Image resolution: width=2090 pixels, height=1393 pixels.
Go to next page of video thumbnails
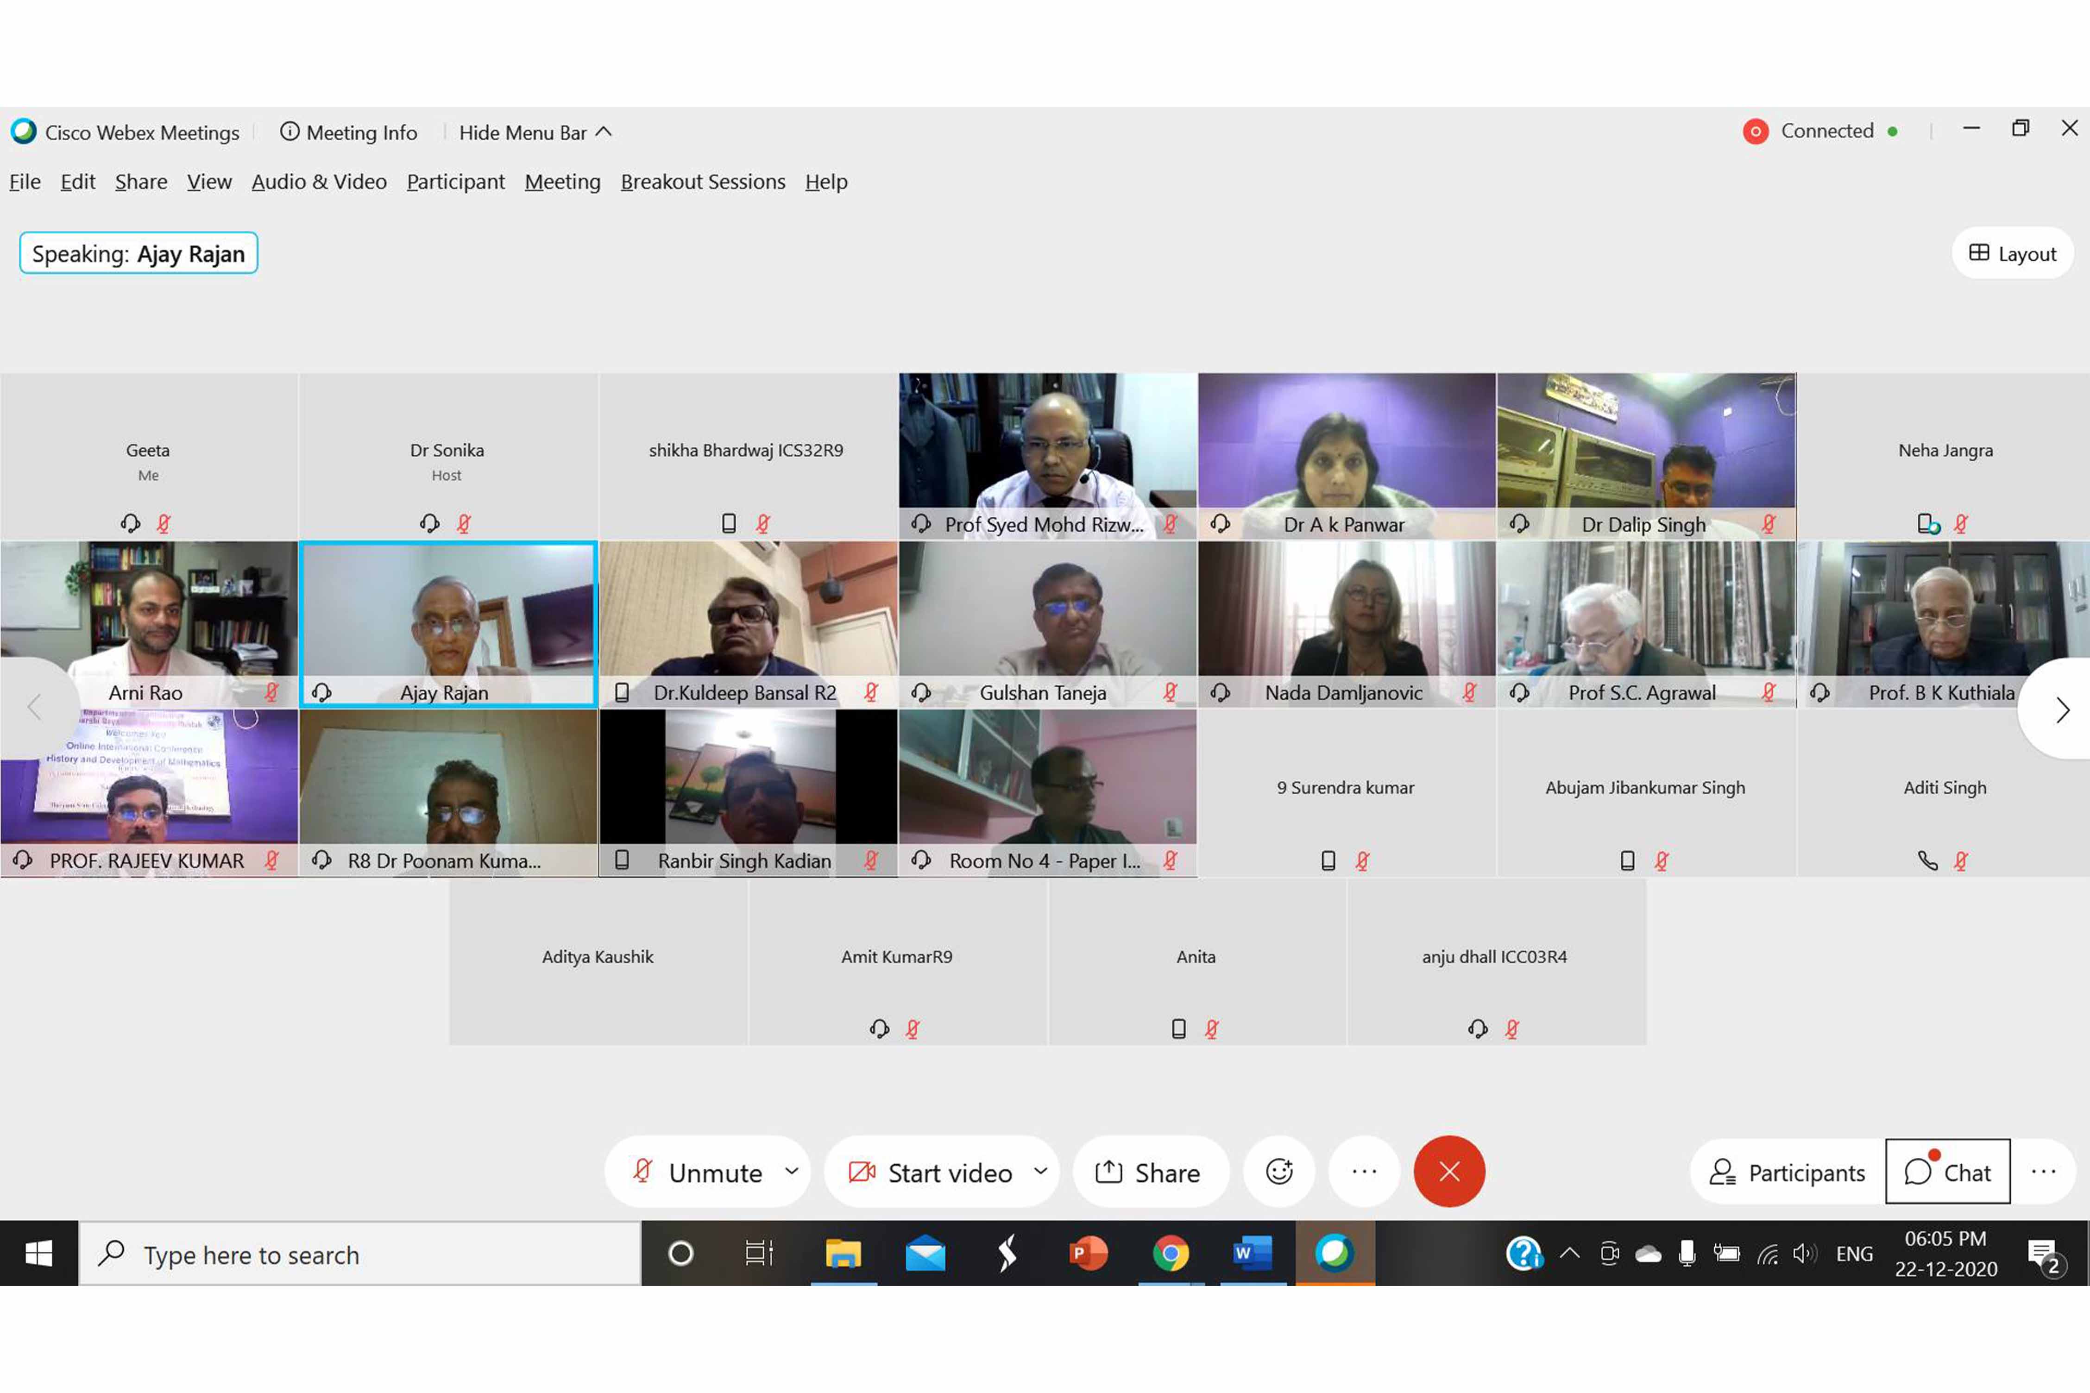pos(2062,710)
